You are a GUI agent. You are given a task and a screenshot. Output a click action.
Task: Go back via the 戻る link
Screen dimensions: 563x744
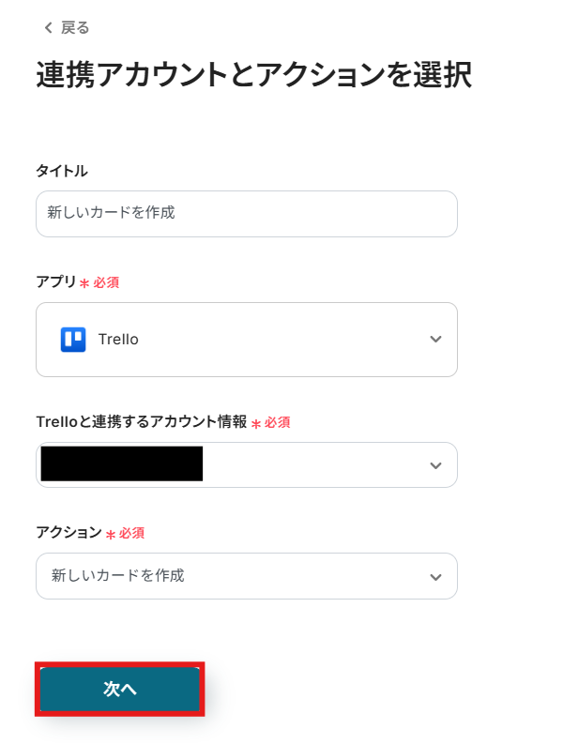(x=75, y=28)
